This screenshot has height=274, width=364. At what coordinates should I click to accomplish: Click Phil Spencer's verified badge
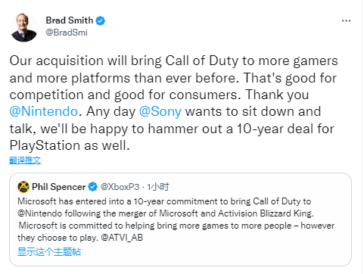pos(92,187)
